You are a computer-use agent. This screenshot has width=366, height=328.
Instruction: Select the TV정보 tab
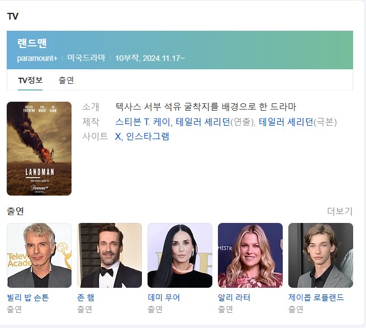30,80
